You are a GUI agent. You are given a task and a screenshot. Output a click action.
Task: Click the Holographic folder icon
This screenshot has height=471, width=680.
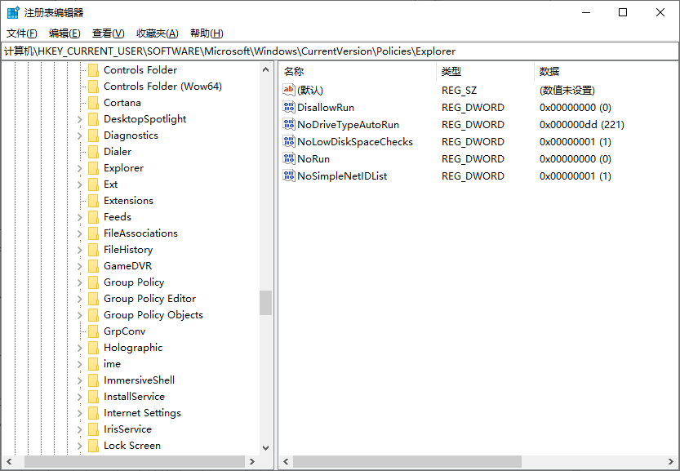[x=93, y=348]
